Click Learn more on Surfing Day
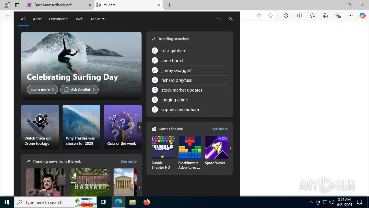This screenshot has width=369, height=208. (x=42, y=90)
